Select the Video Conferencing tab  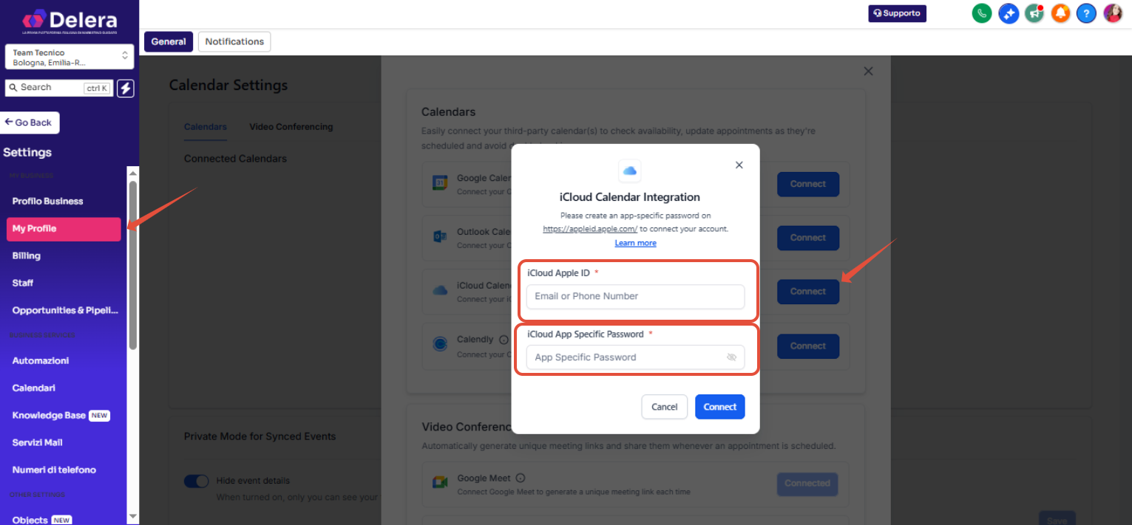tap(291, 127)
